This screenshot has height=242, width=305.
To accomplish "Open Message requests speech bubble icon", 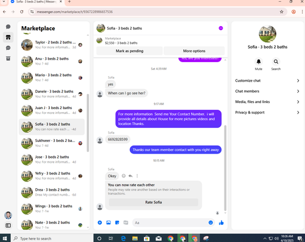I will tap(8, 48).
